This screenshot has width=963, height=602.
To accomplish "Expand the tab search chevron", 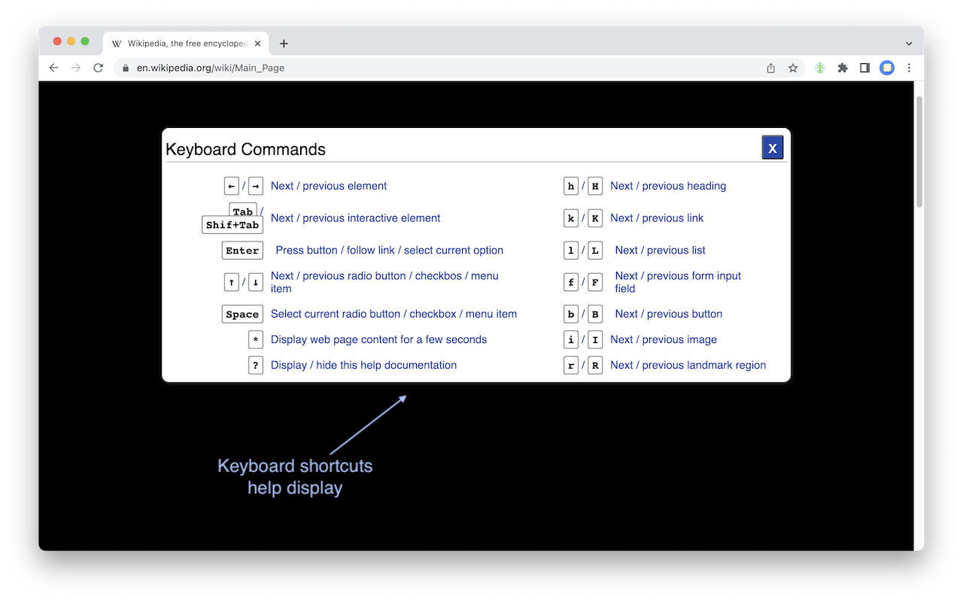I will click(x=909, y=44).
